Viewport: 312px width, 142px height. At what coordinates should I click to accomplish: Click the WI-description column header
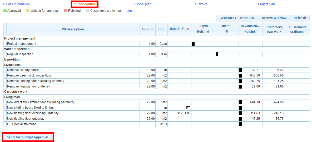pos(73,29)
